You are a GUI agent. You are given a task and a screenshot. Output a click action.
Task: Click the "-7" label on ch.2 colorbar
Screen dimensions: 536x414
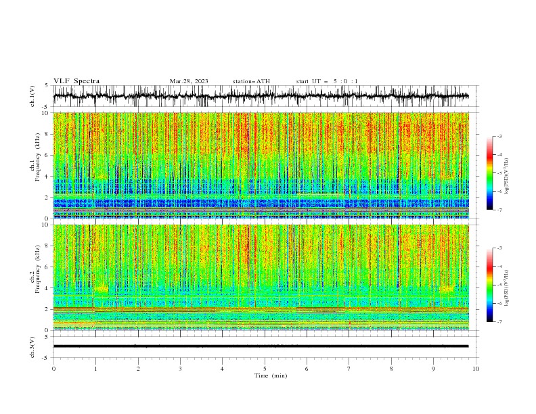point(499,322)
